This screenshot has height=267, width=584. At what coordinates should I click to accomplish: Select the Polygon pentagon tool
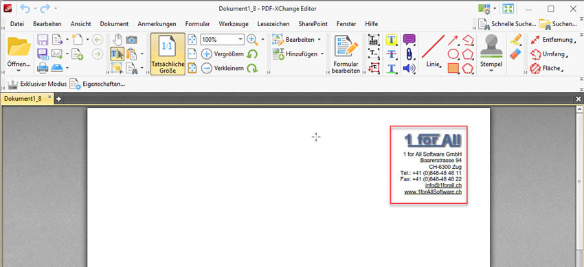(x=467, y=54)
